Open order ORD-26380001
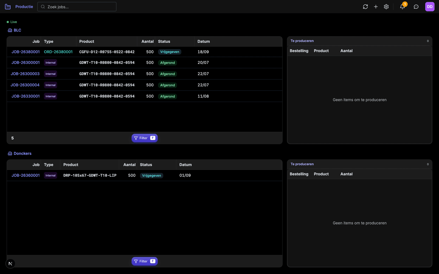This screenshot has height=274, width=439. (x=58, y=52)
